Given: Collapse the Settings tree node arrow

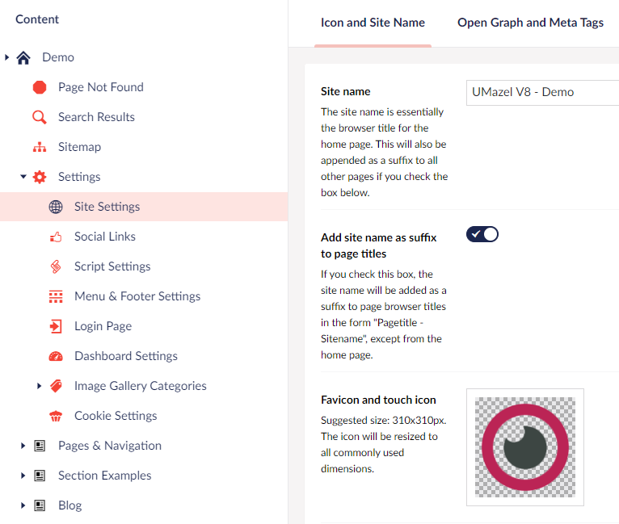Looking at the screenshot, I should click(x=23, y=177).
